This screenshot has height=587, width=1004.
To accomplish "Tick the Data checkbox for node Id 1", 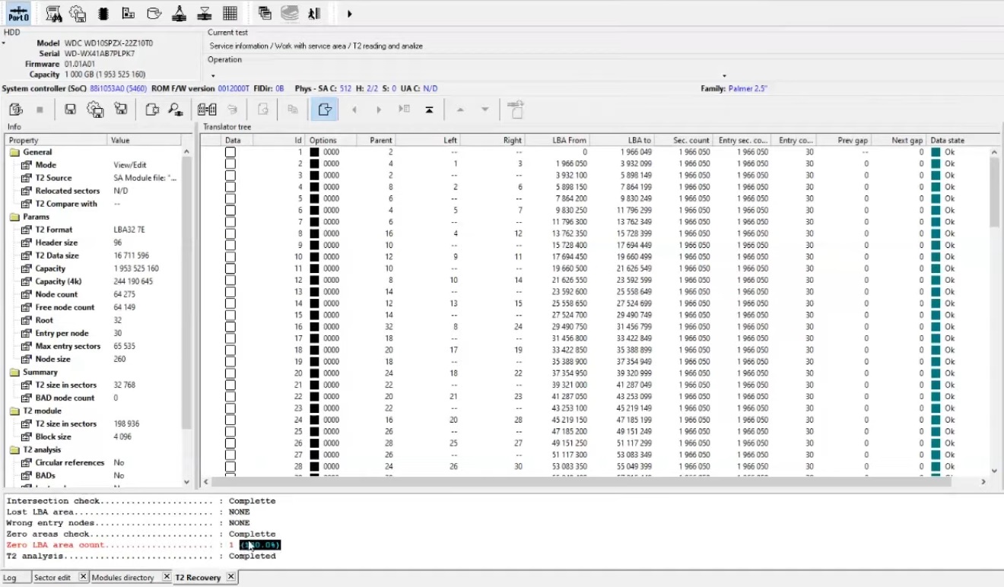I will [230, 152].
